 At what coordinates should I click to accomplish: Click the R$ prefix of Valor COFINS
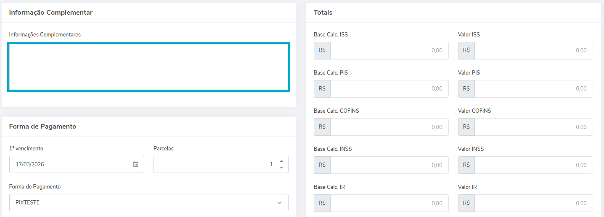[466, 127]
